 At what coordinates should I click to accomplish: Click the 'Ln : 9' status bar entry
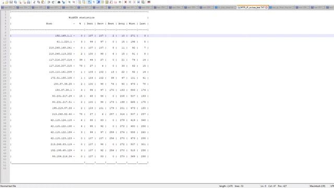pos(263,186)
